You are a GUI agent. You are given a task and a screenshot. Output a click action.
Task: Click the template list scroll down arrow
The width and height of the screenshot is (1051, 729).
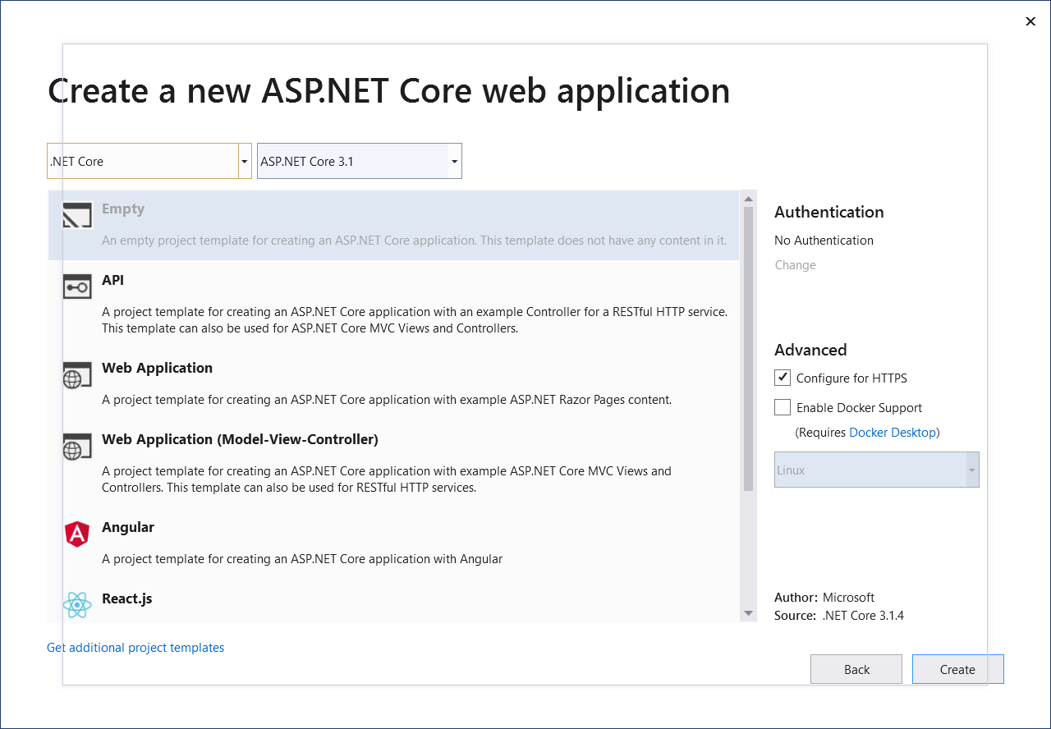[x=748, y=613]
